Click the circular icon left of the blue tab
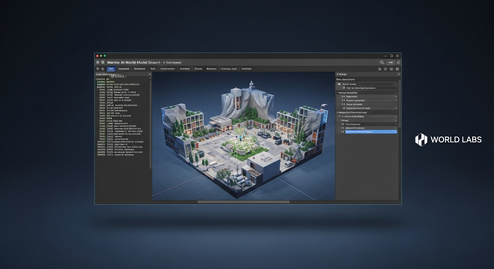Image resolution: width=494 pixels, height=269 pixels. pyautogui.click(x=103, y=69)
